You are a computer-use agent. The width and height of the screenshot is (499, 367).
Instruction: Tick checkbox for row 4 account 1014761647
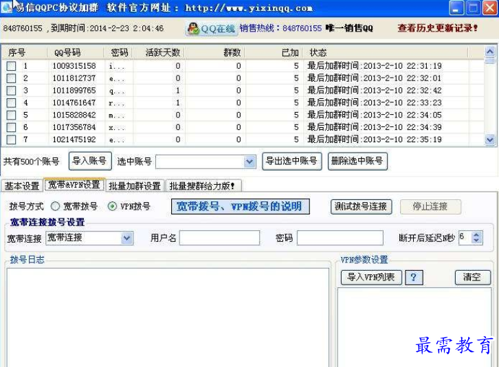coord(11,103)
